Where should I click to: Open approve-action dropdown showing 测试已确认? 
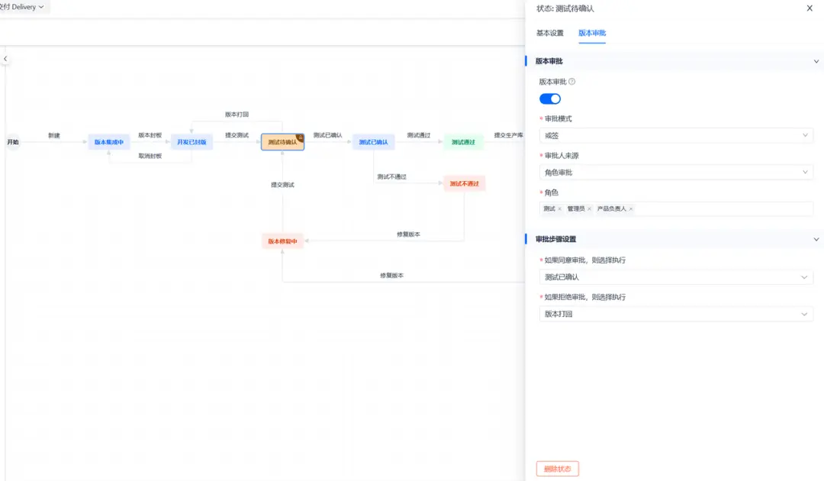676,277
